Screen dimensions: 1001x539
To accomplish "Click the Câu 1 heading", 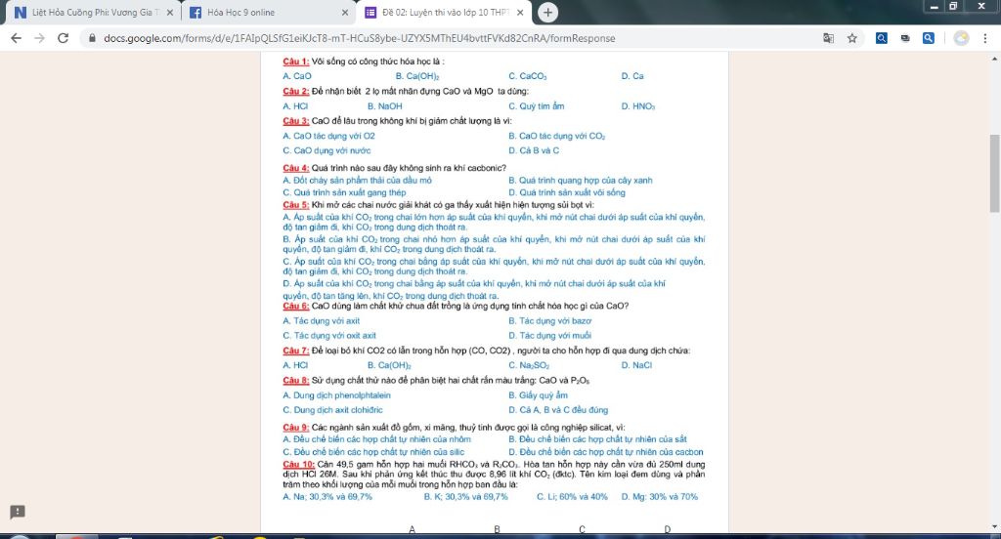I will coord(295,62).
